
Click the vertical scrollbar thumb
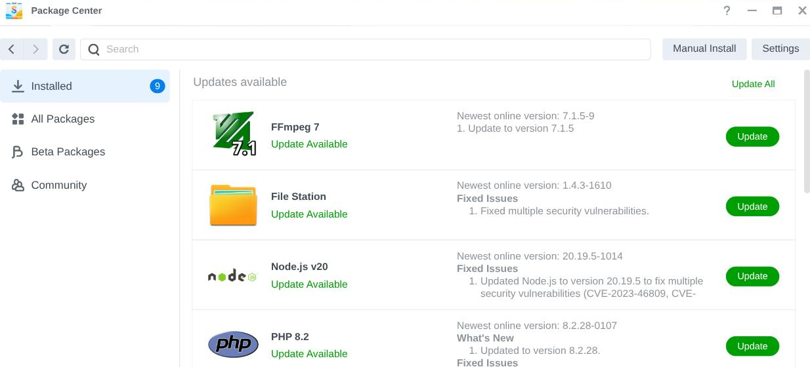(x=807, y=131)
